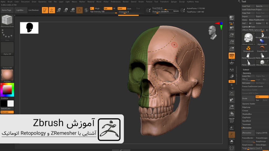Click the LightBox button
The height and width of the screenshot is (151, 269).
20,10
